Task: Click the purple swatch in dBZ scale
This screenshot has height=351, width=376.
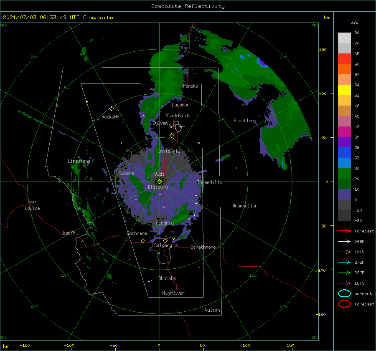Action: pyautogui.click(x=344, y=142)
